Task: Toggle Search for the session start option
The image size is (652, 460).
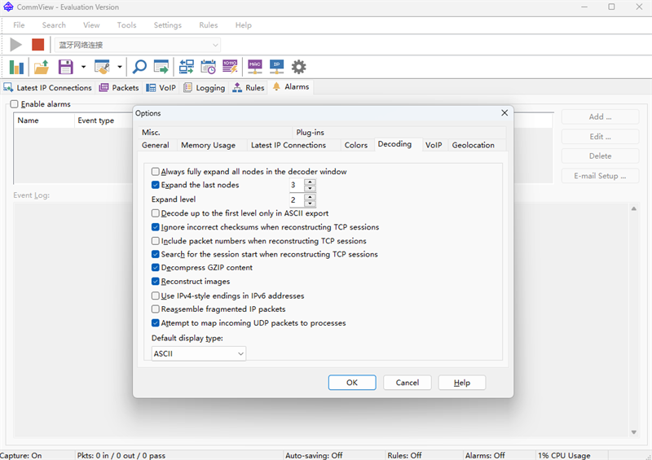Action: click(156, 254)
